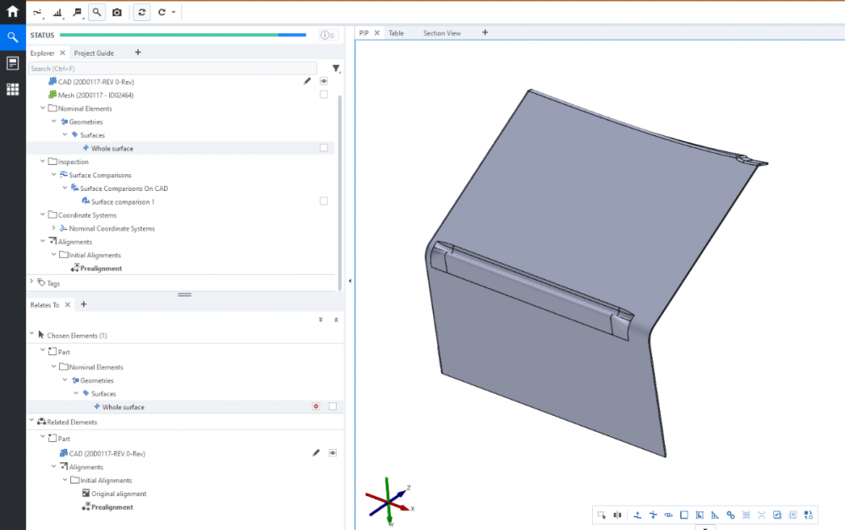
Task: Toggle visibility checkbox for Mesh (20D0117 - ID02464)
Action: pos(324,95)
